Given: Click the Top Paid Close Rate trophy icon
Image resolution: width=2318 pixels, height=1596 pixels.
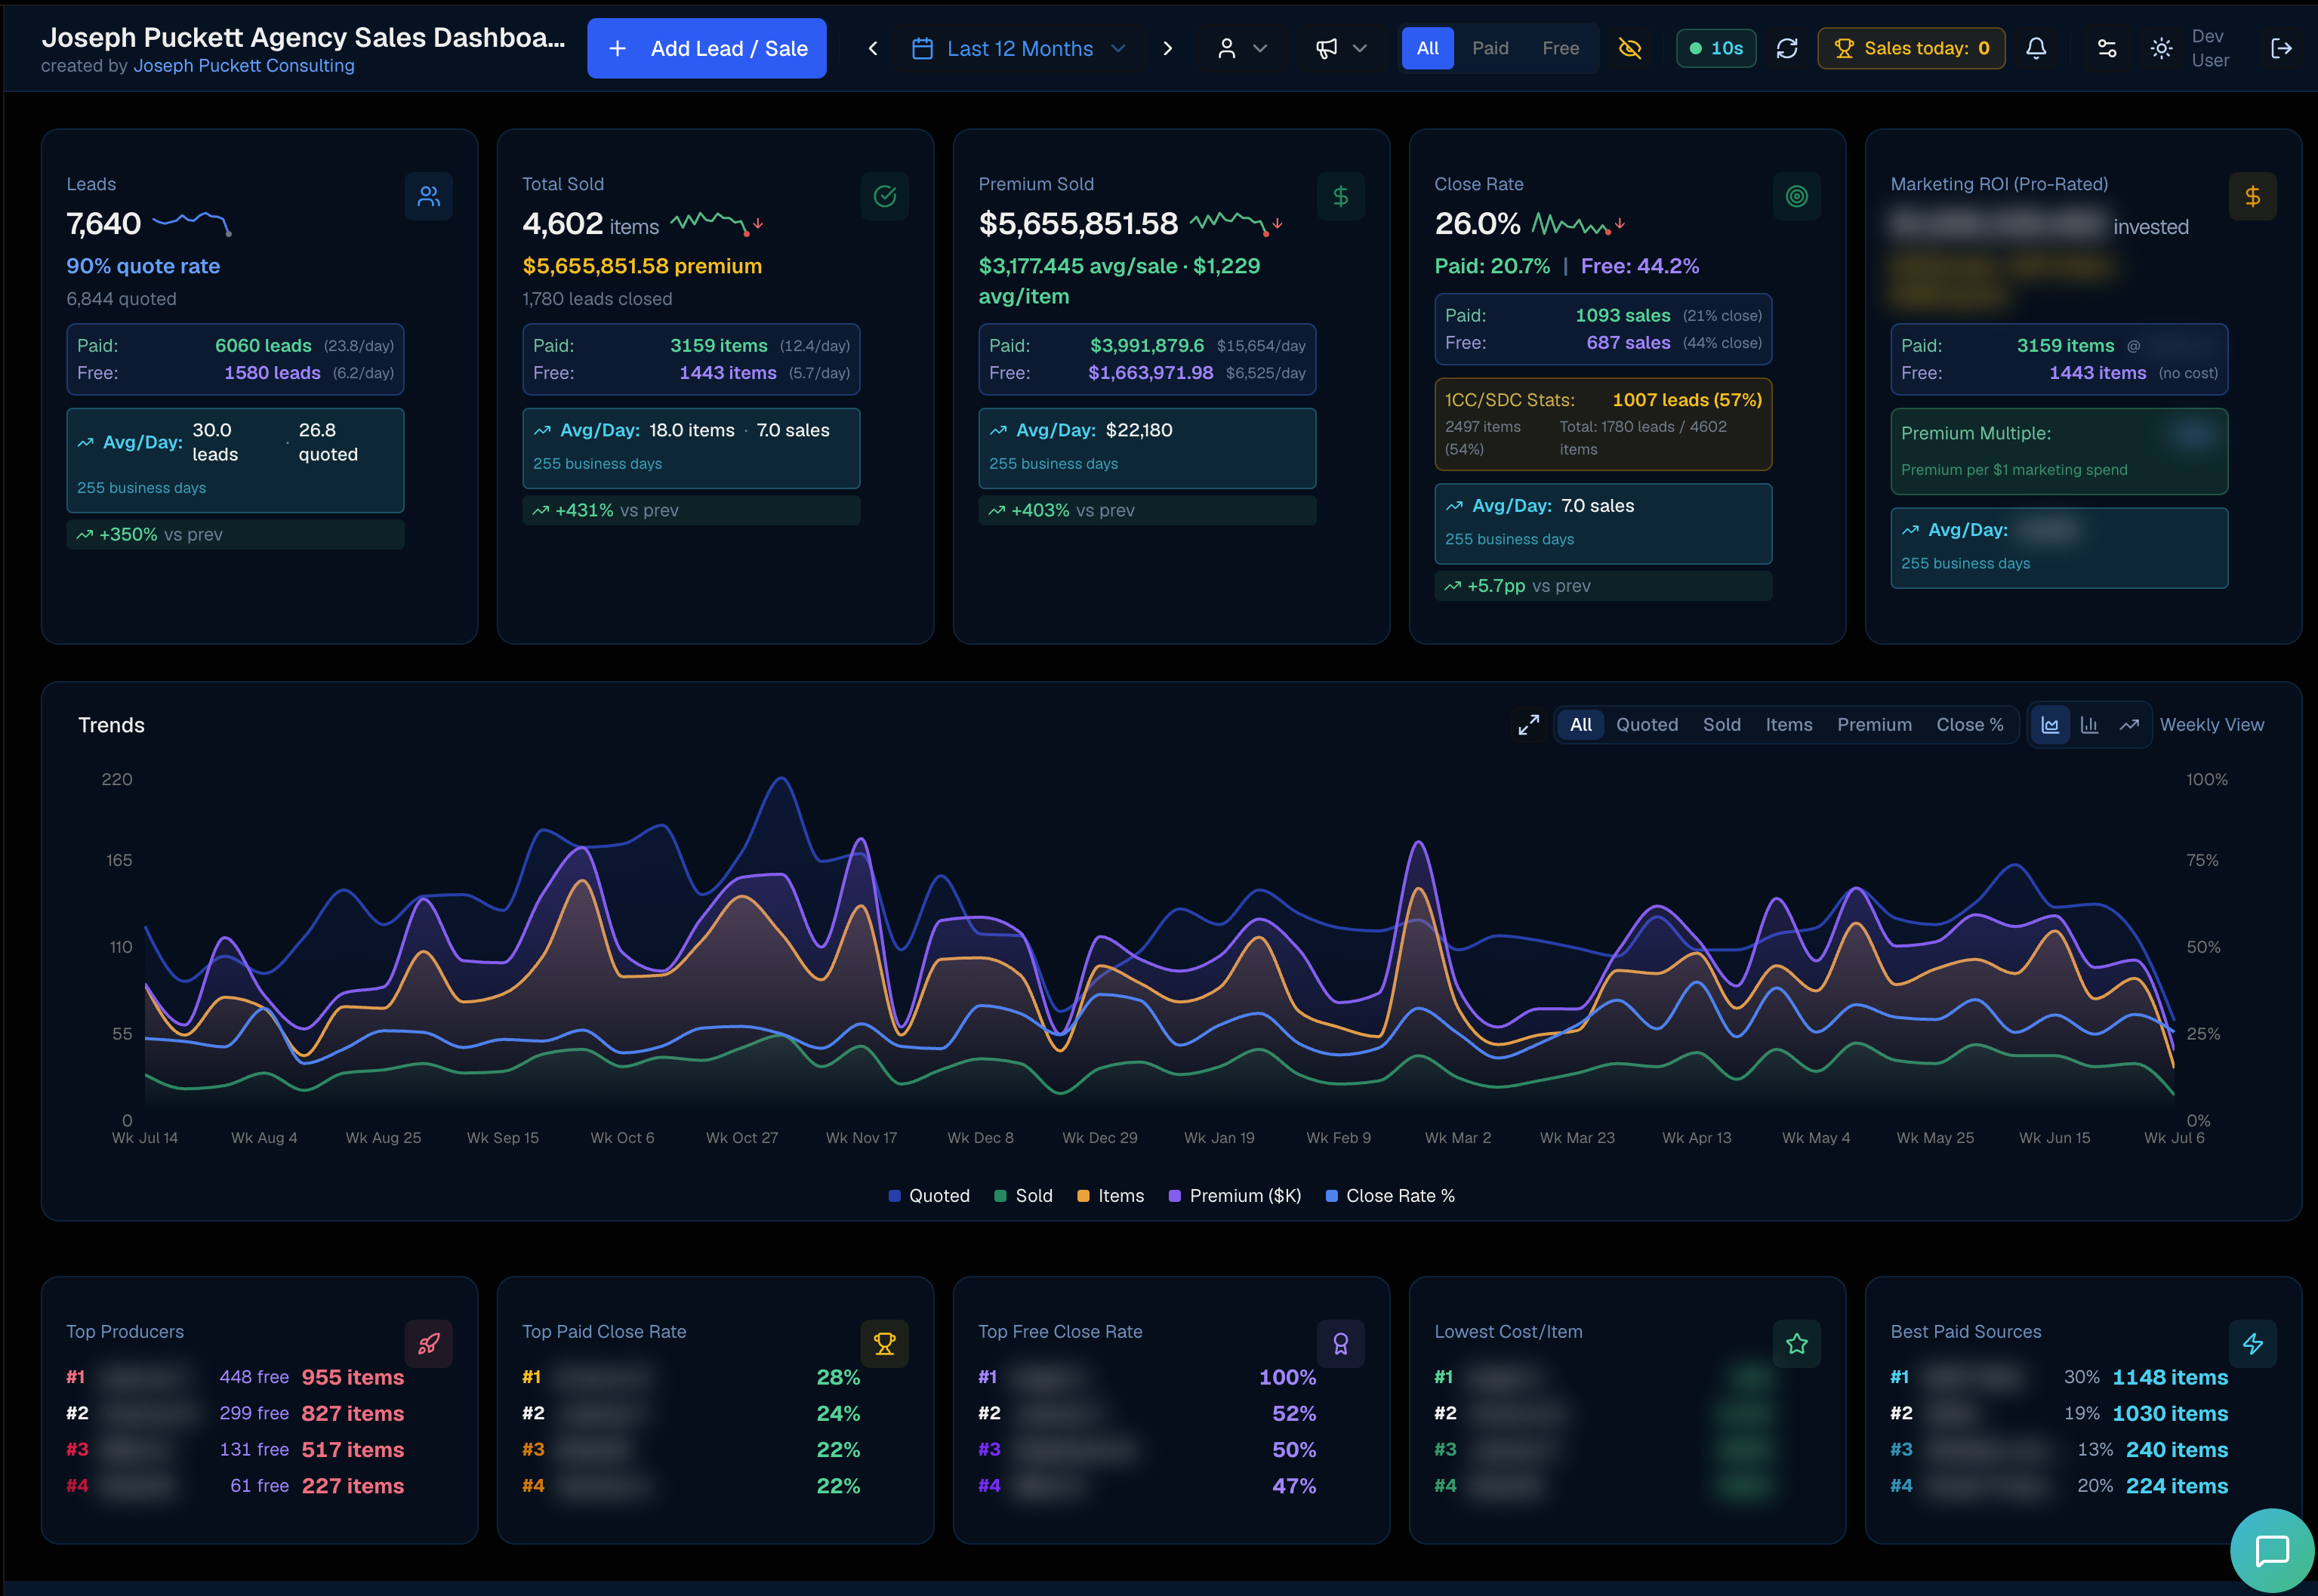Looking at the screenshot, I should (x=885, y=1344).
